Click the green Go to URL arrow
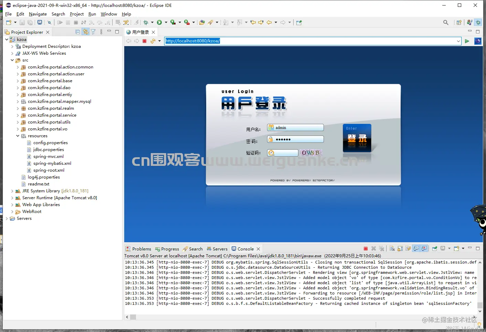This screenshot has width=486, height=332. point(467,41)
